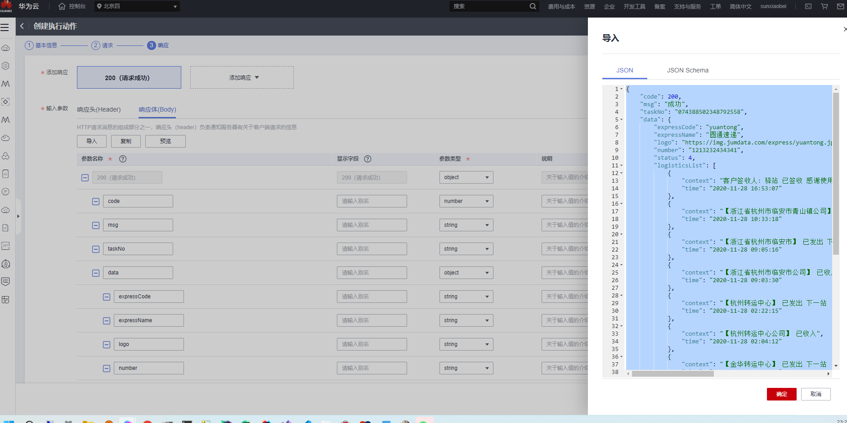Click the message list icon in left sidebar
Image resolution: width=847 pixels, height=423 pixels.
(x=6, y=282)
